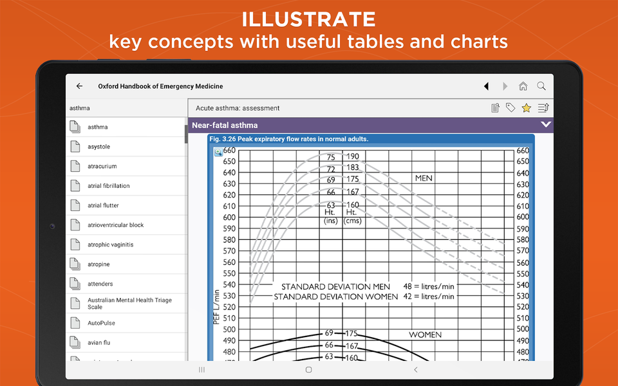Image resolution: width=618 pixels, height=386 pixels.
Task: Go to previous page with left triangle
Action: pos(487,86)
